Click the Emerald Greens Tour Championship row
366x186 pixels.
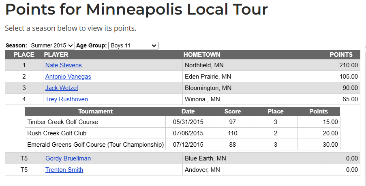point(95,145)
